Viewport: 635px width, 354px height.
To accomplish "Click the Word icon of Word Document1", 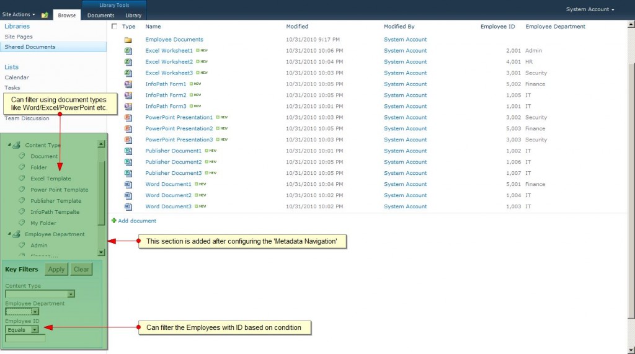I will (128, 184).
